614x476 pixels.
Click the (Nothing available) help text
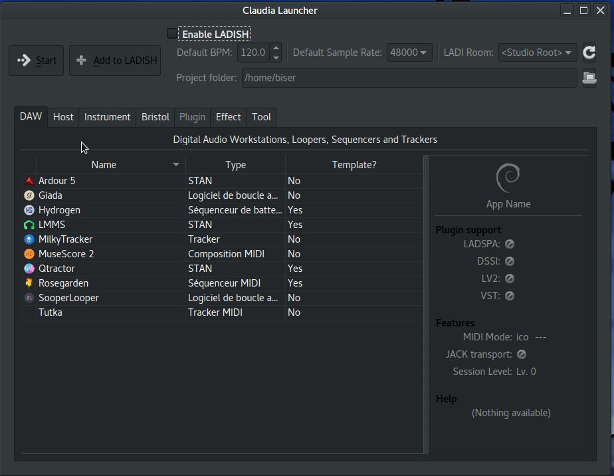(x=511, y=413)
